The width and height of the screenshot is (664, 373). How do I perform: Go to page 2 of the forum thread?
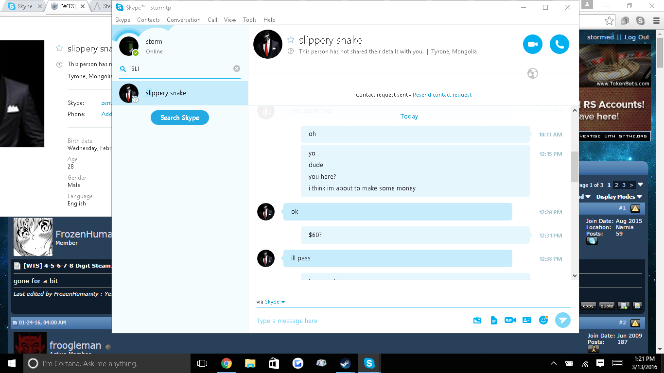[617, 185]
